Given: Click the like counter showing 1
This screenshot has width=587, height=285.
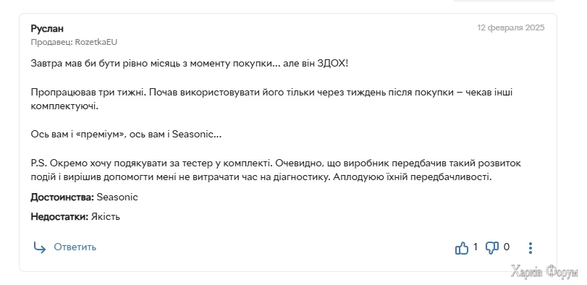Looking at the screenshot, I should pyautogui.click(x=476, y=247).
